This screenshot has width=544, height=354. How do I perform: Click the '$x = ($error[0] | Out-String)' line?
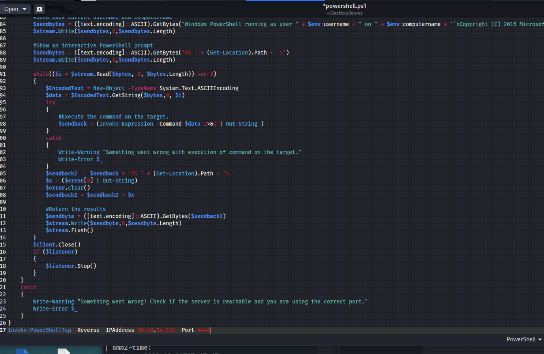[92, 181]
